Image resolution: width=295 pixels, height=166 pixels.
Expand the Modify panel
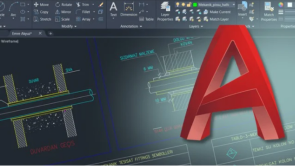pyautogui.click(x=69, y=26)
